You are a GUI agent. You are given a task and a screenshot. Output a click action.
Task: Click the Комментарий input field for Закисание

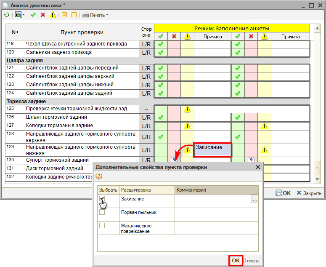[x=213, y=199]
